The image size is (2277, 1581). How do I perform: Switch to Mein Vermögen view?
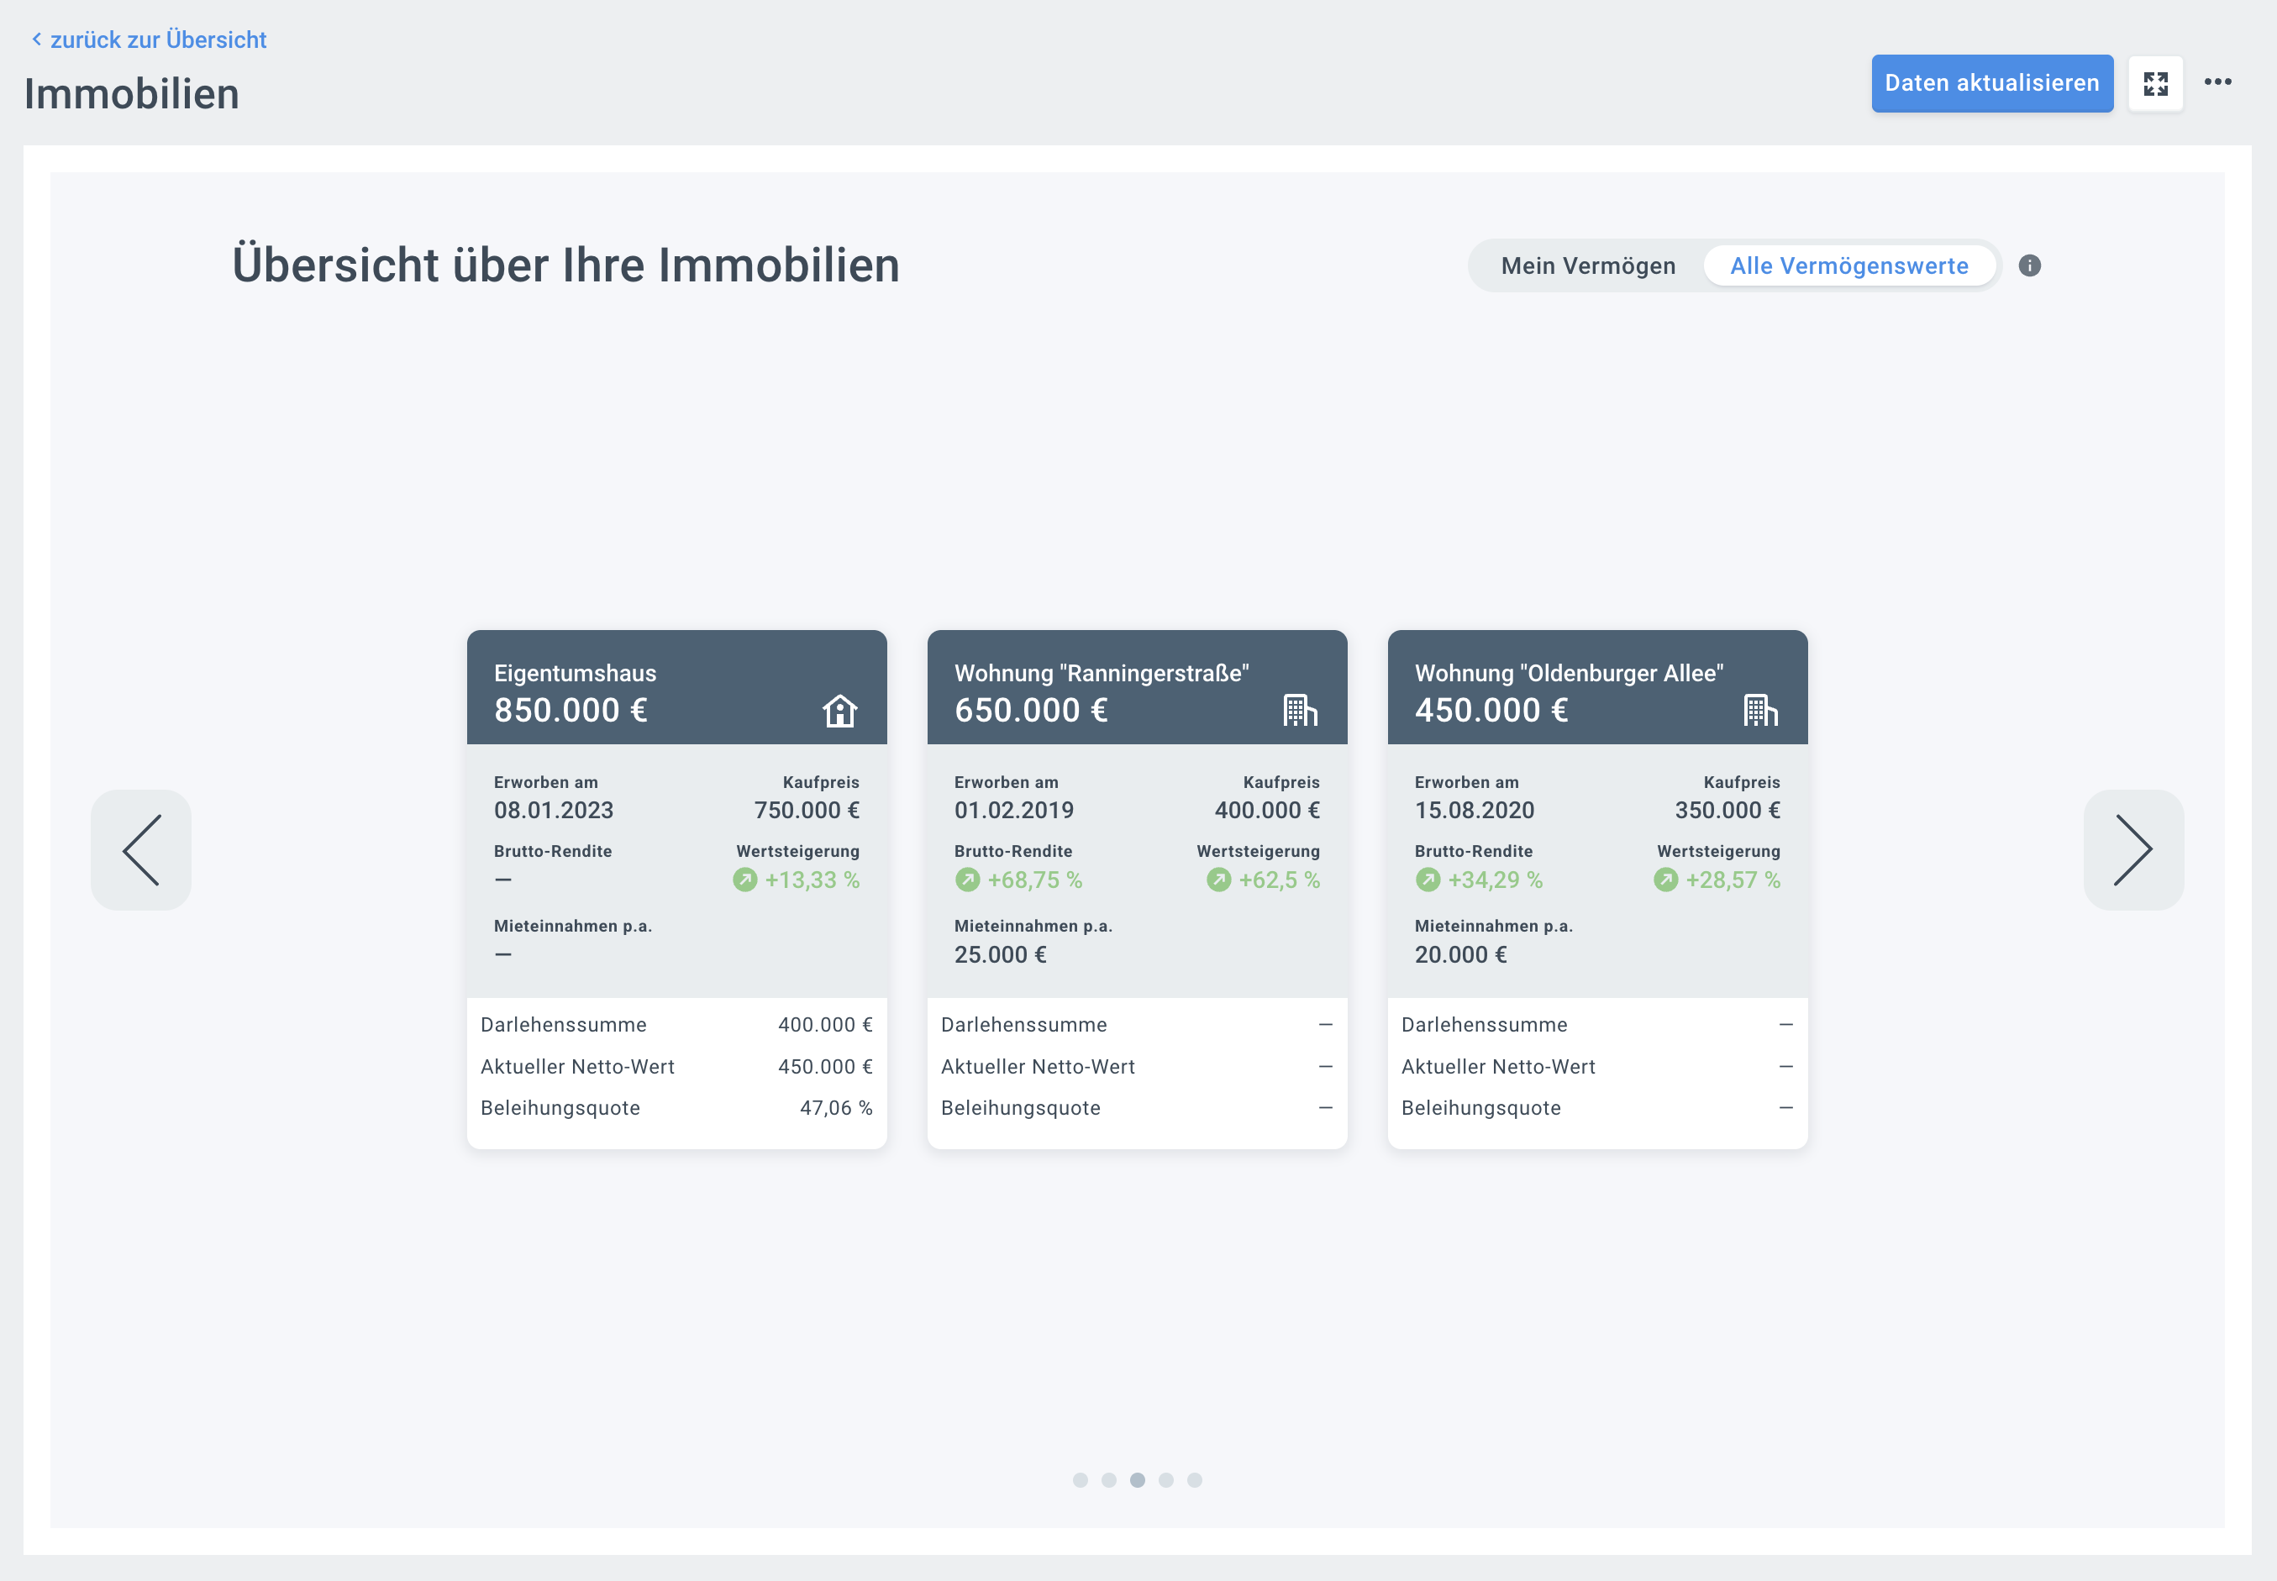click(x=1588, y=265)
